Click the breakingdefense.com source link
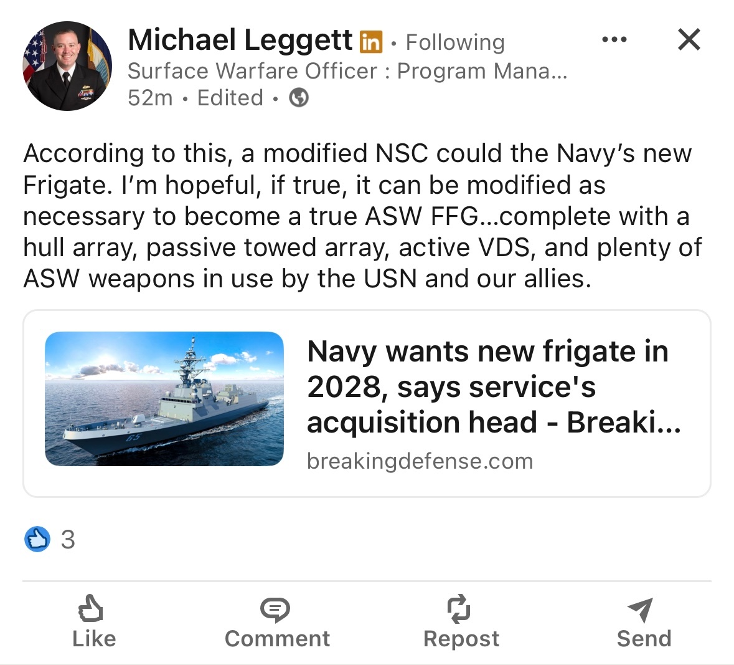 [x=420, y=461]
